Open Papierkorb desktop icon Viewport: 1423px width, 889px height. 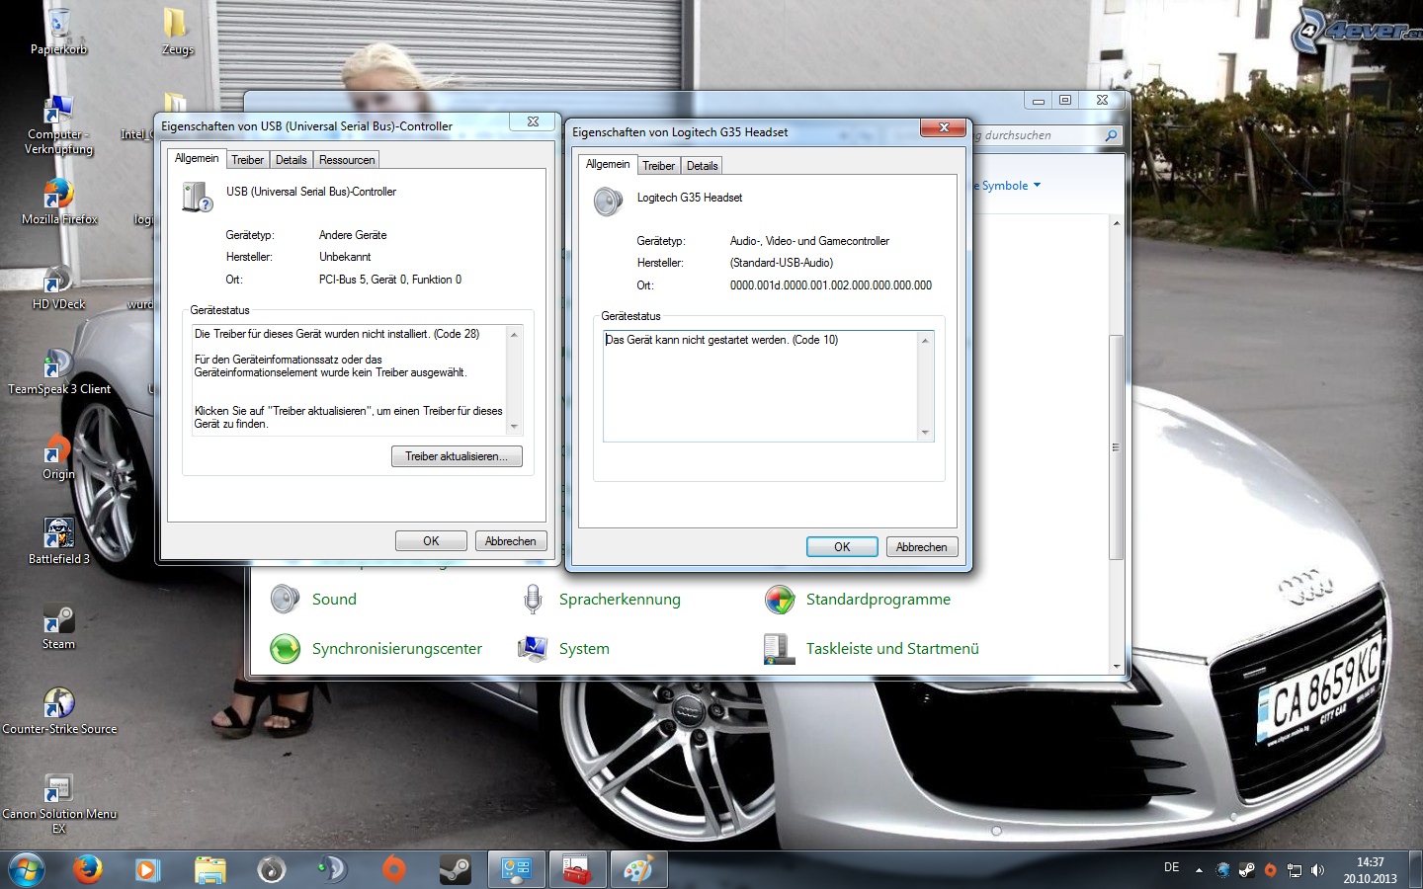tap(58, 32)
